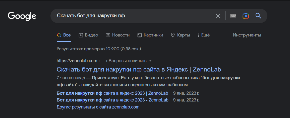Select the Все tab
290x118 pixels.
(x=64, y=35)
